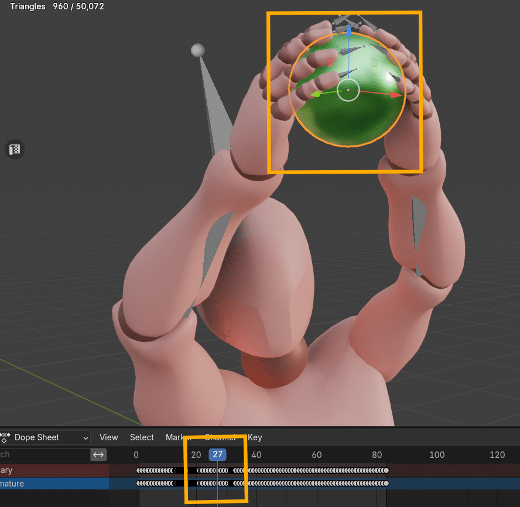Click the white center circle of the gizmo
Image resolution: width=520 pixels, height=507 pixels.
(348, 90)
